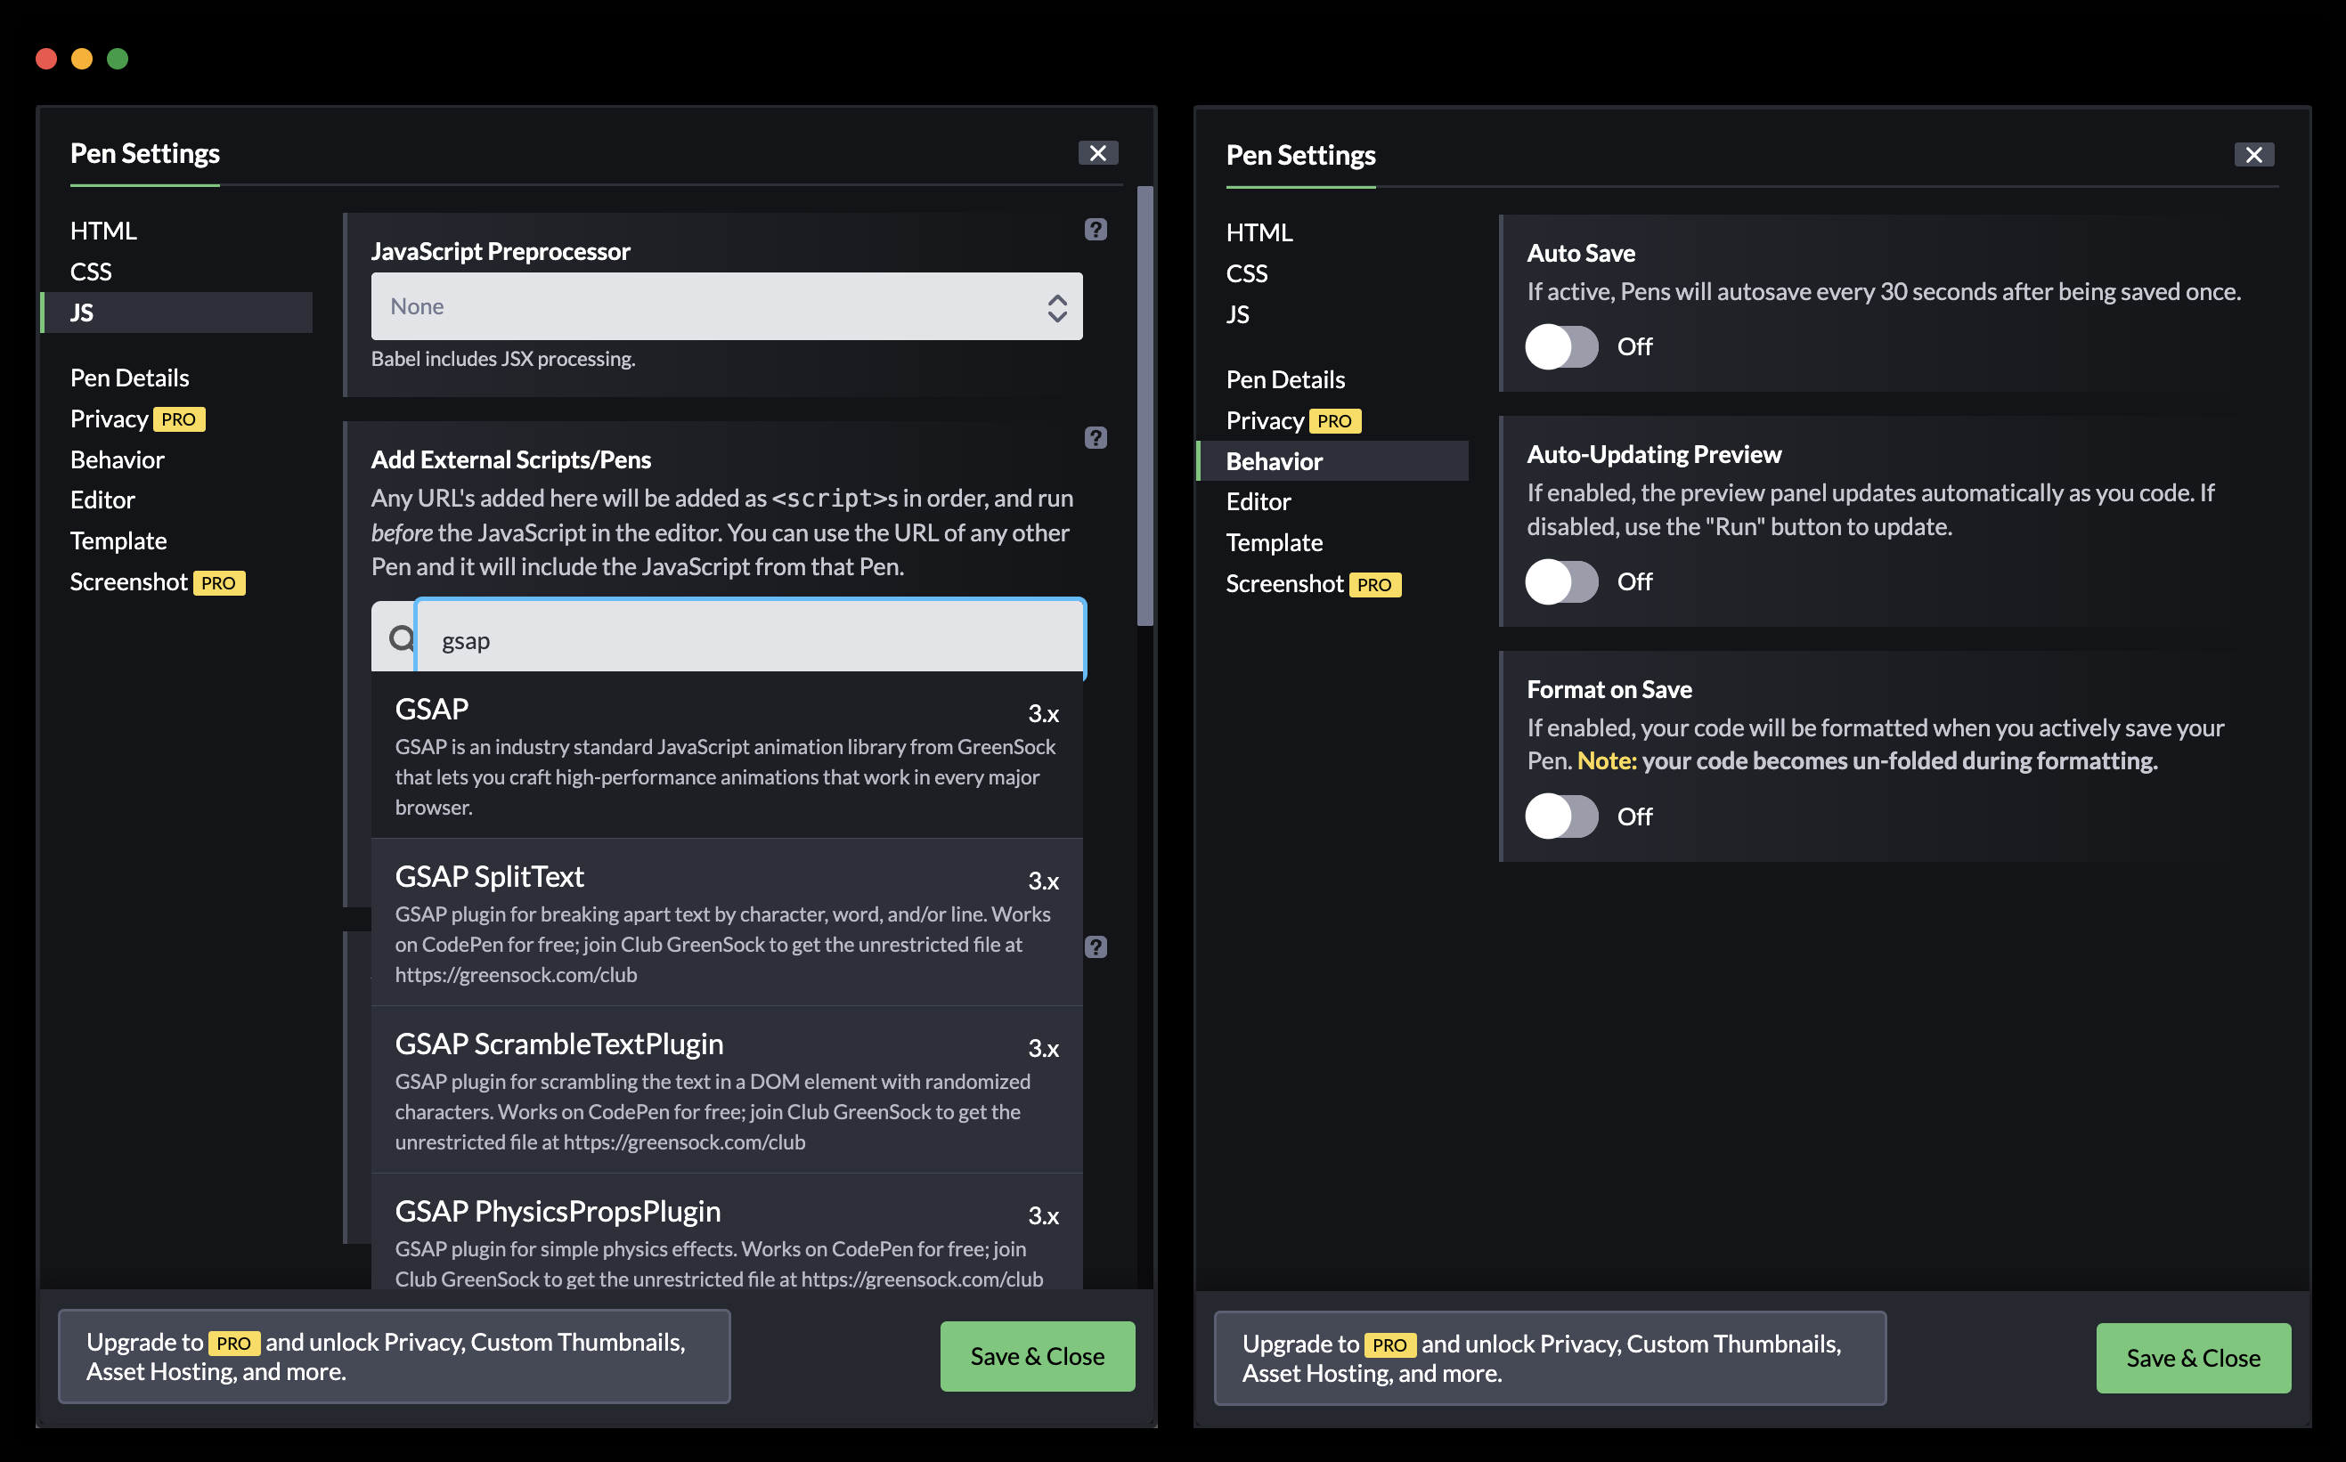
Task: Click Save & Close in left dialog
Action: pyautogui.click(x=1037, y=1357)
